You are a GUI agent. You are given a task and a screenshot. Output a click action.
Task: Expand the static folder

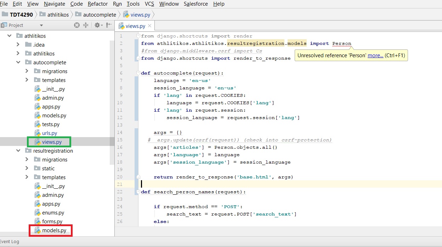click(x=27, y=168)
